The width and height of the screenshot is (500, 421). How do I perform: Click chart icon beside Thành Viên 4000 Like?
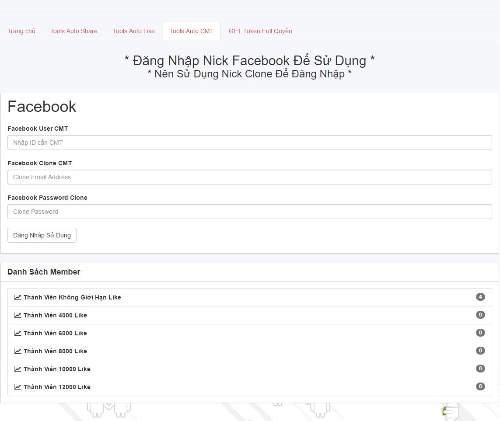pos(17,315)
